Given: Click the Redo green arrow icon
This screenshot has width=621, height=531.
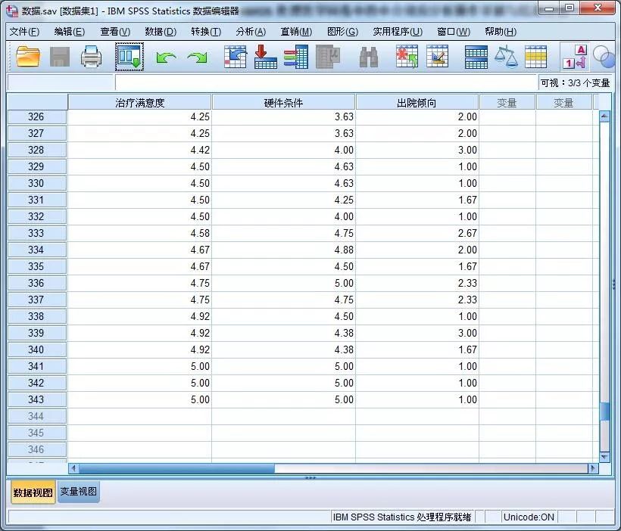Looking at the screenshot, I should (197, 58).
